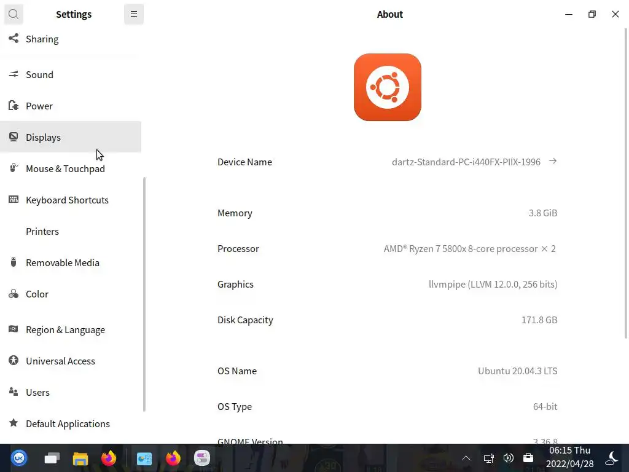
Task: Open Region & Language panel
Action: (x=71, y=329)
